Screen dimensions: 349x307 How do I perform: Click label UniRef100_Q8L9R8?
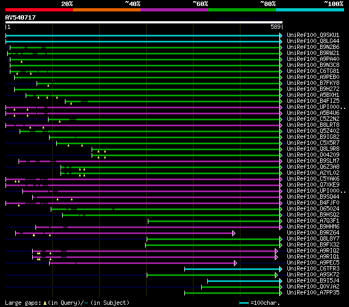313,149
